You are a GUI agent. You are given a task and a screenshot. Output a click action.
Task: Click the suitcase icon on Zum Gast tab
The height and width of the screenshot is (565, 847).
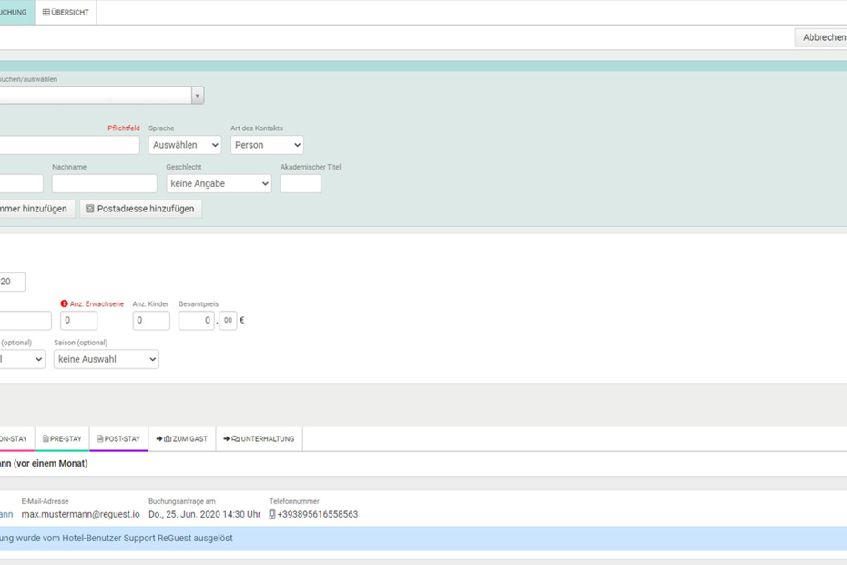pos(168,439)
